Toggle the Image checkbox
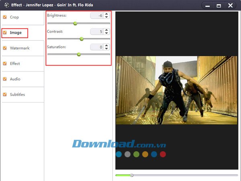 click(x=5, y=33)
